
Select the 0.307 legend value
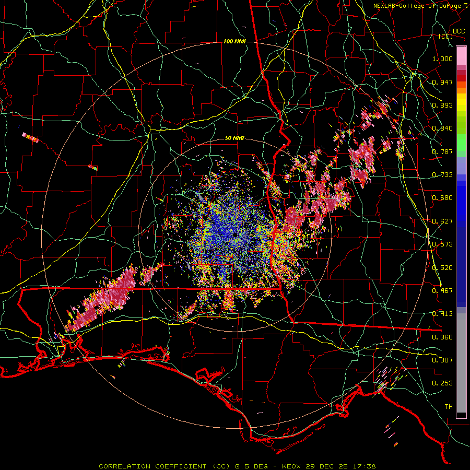pos(442,360)
